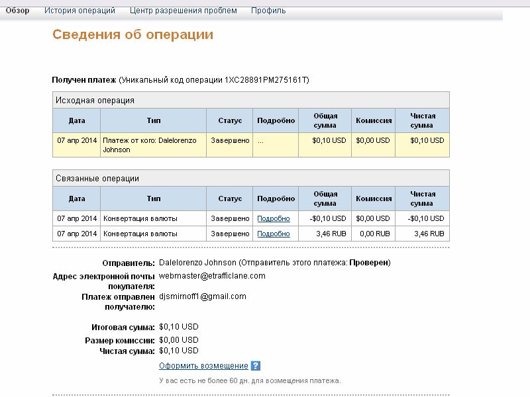This screenshot has width=530, height=397.
Task: Switch to the Профиль tab
Action: coord(268,11)
